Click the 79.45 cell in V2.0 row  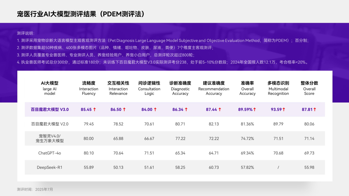pyautogui.click(x=89, y=124)
